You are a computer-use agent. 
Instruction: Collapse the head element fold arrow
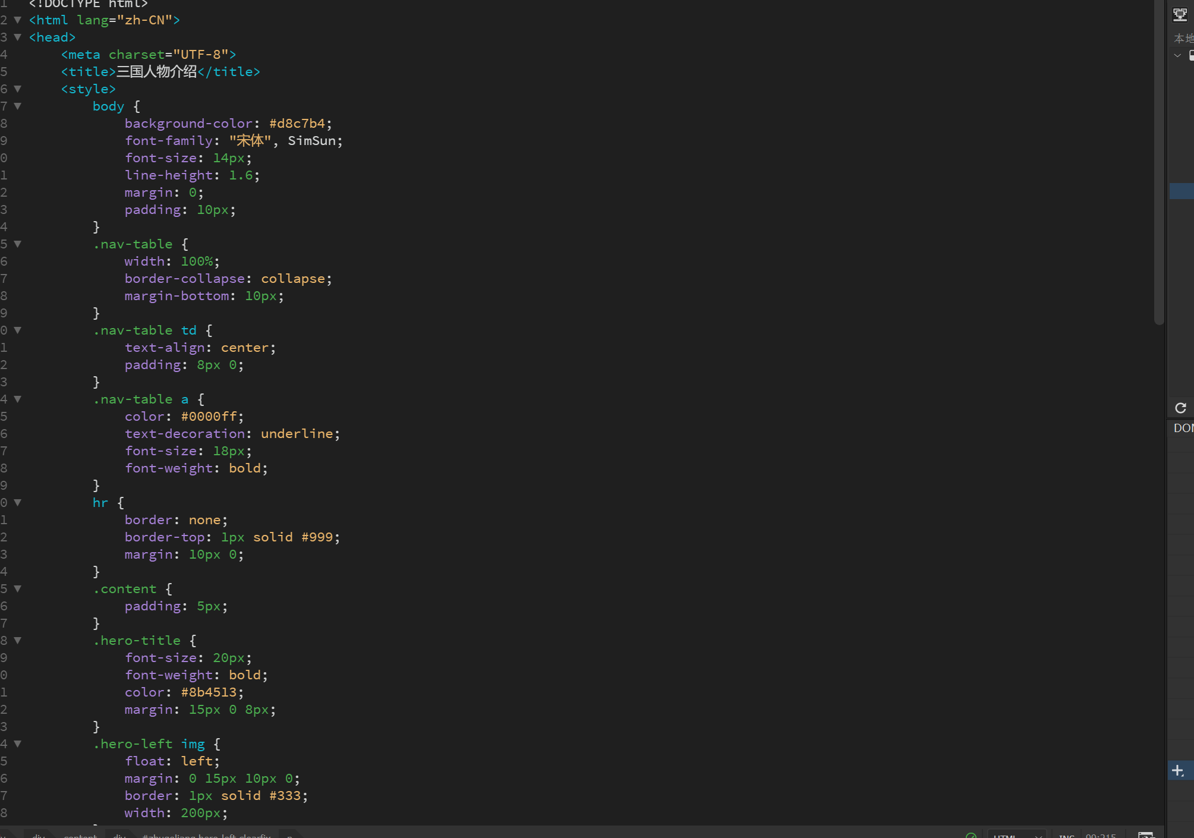click(x=18, y=37)
